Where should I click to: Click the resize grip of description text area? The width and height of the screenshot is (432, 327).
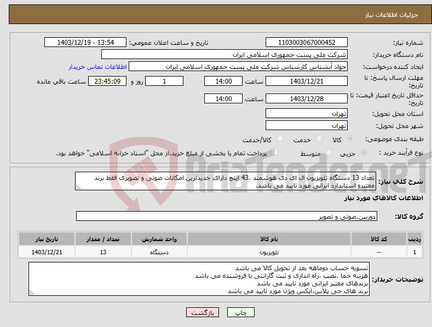[78, 188]
